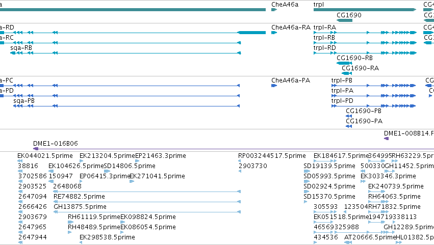Image resolution: width=434 pixels, height=245 pixels.
Task: Select transcript CG1690-RB label
Action: 354,58
